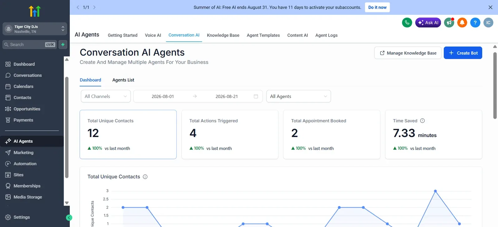Viewport: 498px width, 227px height.
Task: Switch to the Voice AI tab
Action: pyautogui.click(x=153, y=35)
